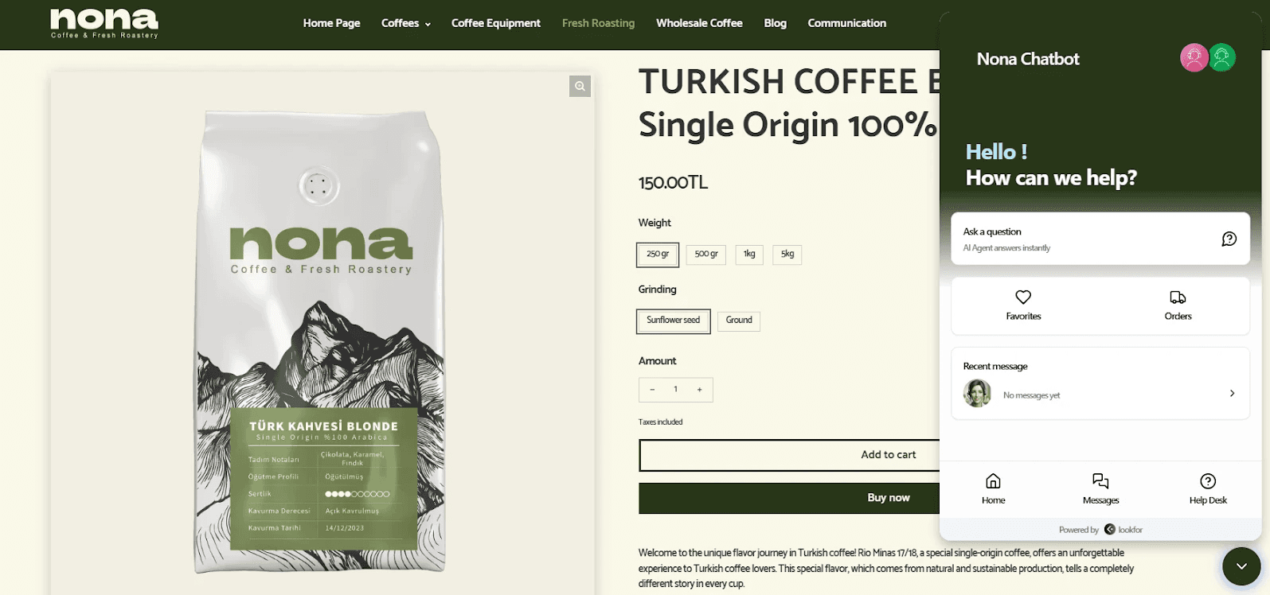The height and width of the screenshot is (595, 1270).
Task: Go to chatbot Home tab icon
Action: pyautogui.click(x=993, y=480)
